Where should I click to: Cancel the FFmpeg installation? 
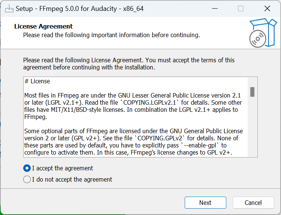pos(253,203)
